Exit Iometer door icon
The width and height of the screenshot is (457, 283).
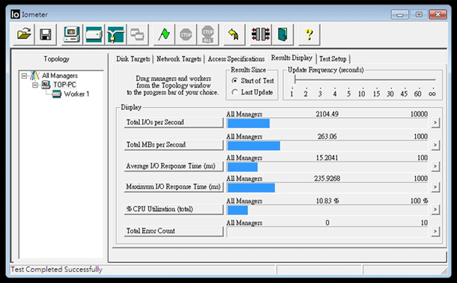pos(282,34)
